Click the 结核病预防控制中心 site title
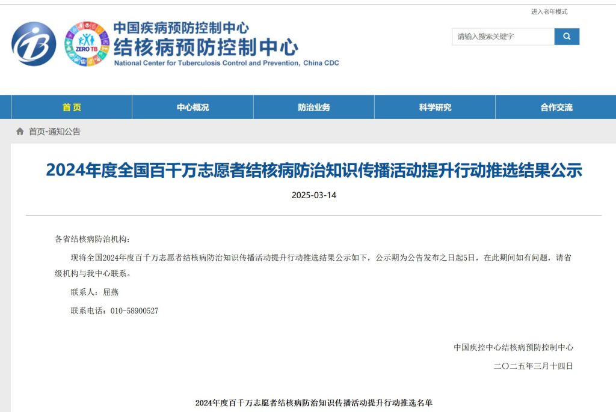Screen dimensions: 616x412 [206, 47]
